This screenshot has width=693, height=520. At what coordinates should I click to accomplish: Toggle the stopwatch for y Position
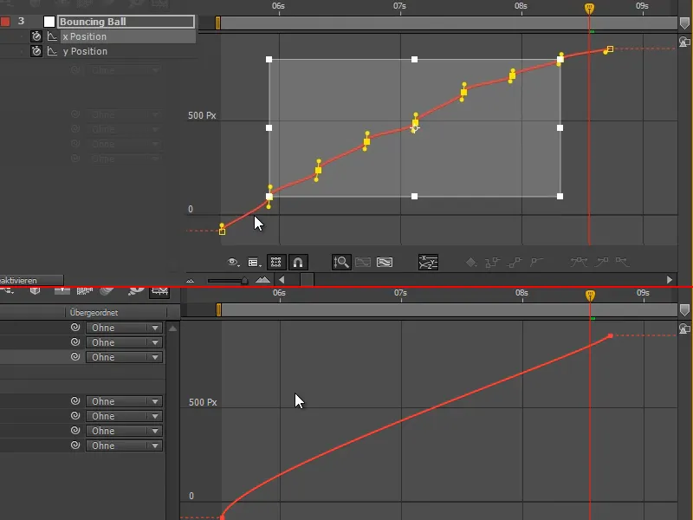pyautogui.click(x=36, y=50)
